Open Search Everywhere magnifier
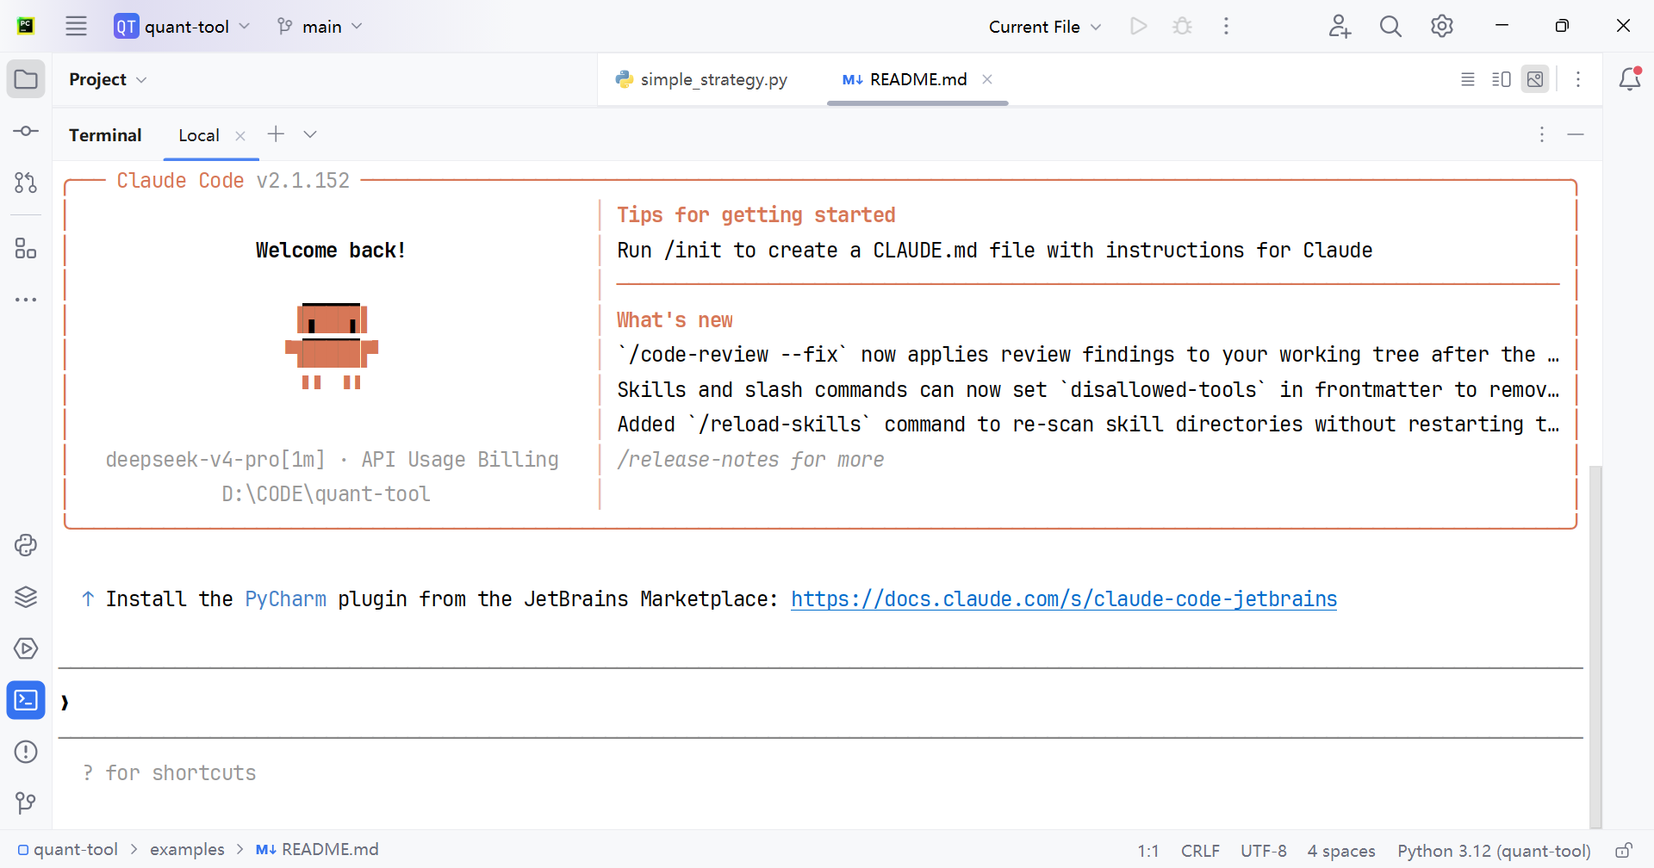Screen dimensions: 1654x868 point(1390,26)
